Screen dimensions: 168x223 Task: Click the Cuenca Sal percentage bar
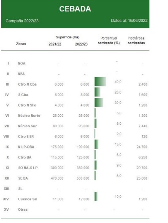(x=96, y=196)
